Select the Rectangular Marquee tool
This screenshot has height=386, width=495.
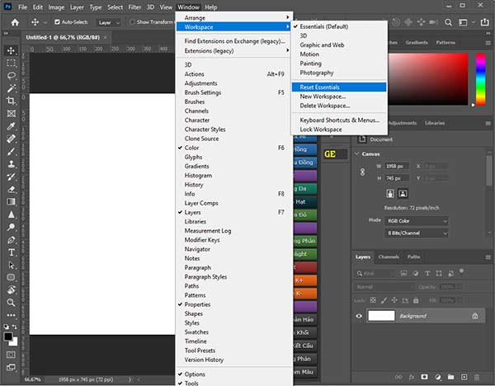point(11,64)
